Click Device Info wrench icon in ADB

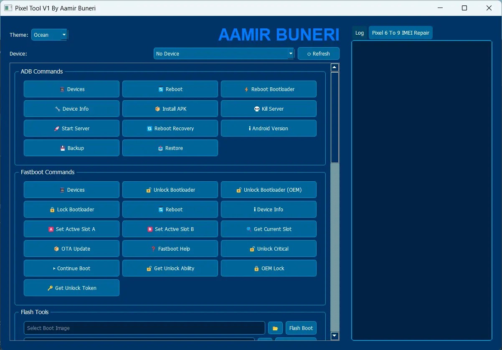58,109
